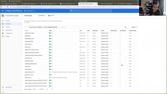Click the Marketplace sidebar icon
The width and height of the screenshot is (167, 94).
tap(3, 87)
